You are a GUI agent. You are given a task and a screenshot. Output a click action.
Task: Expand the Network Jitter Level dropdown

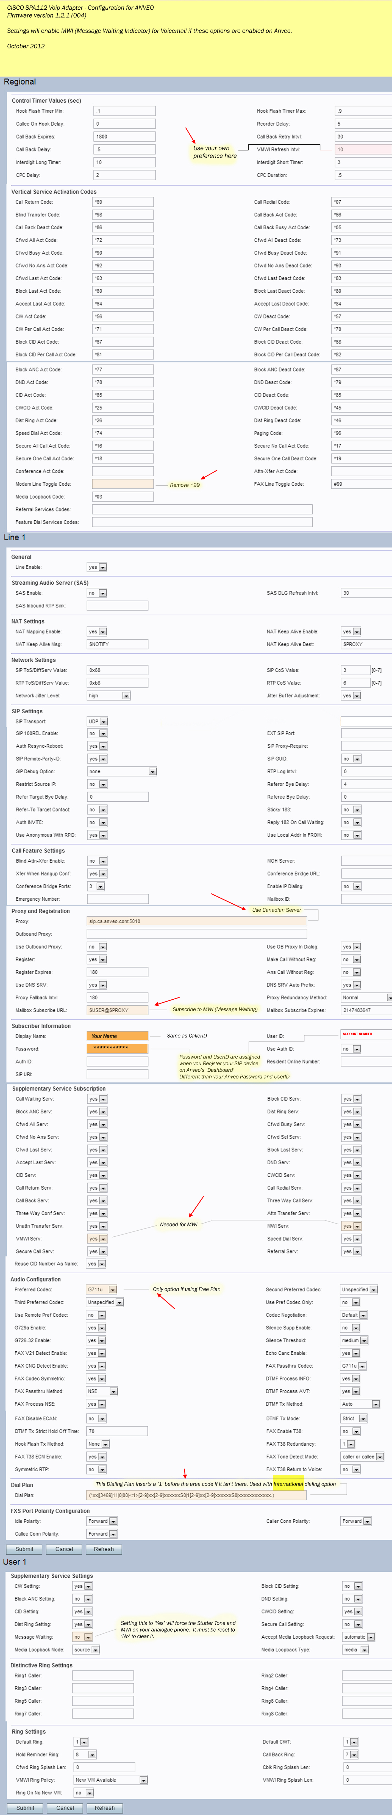click(109, 696)
